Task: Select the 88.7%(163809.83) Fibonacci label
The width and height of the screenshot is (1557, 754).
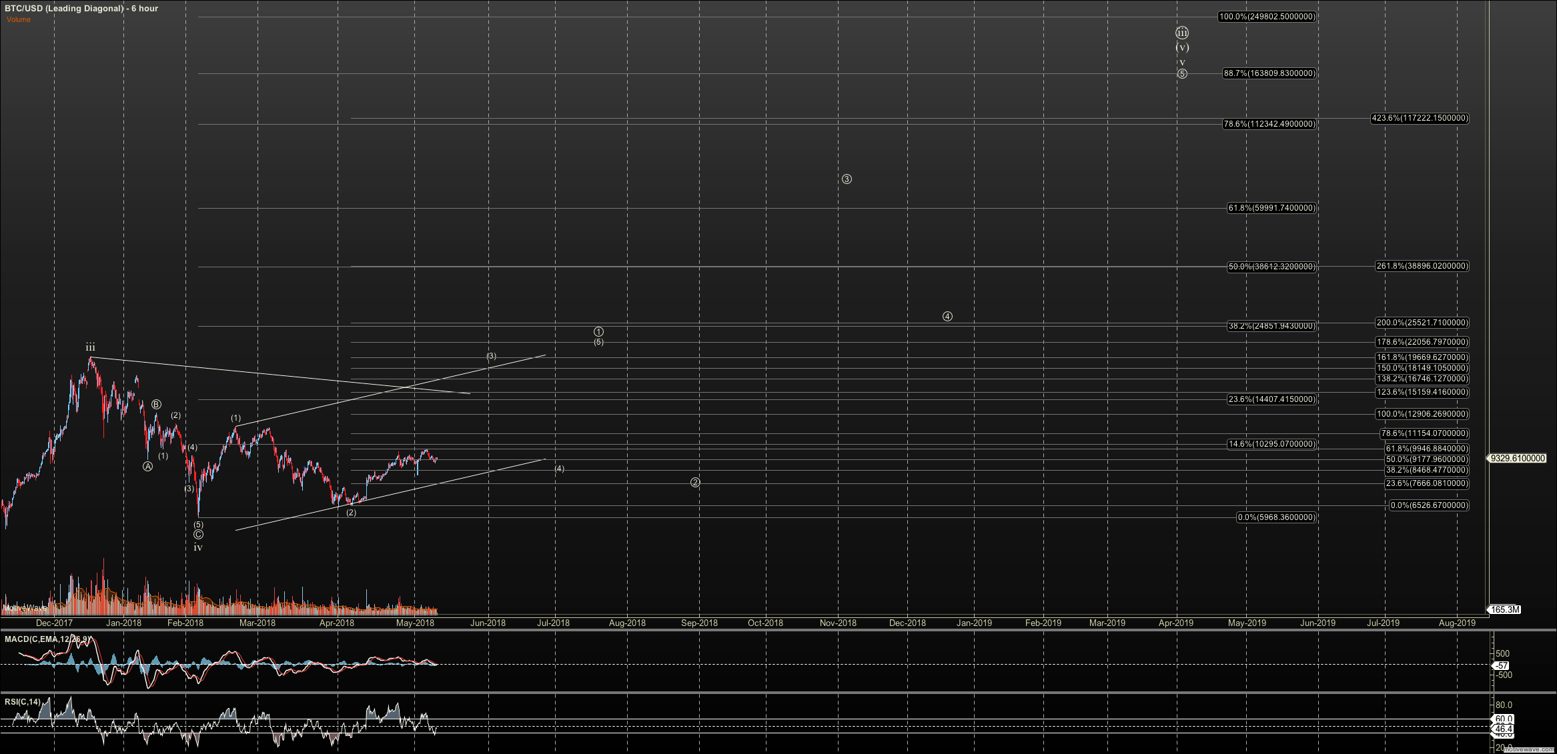Action: (1269, 73)
